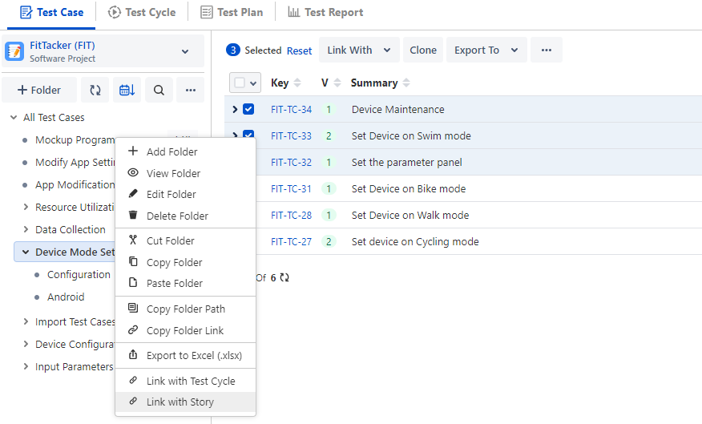Click the sync folders refresh icon
702x424 pixels.
coord(95,90)
